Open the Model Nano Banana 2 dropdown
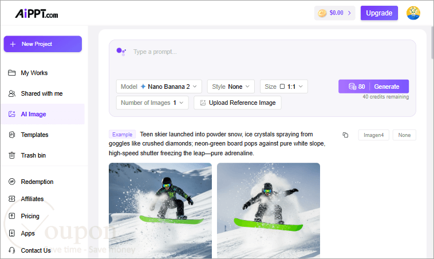The image size is (434, 259). [159, 87]
